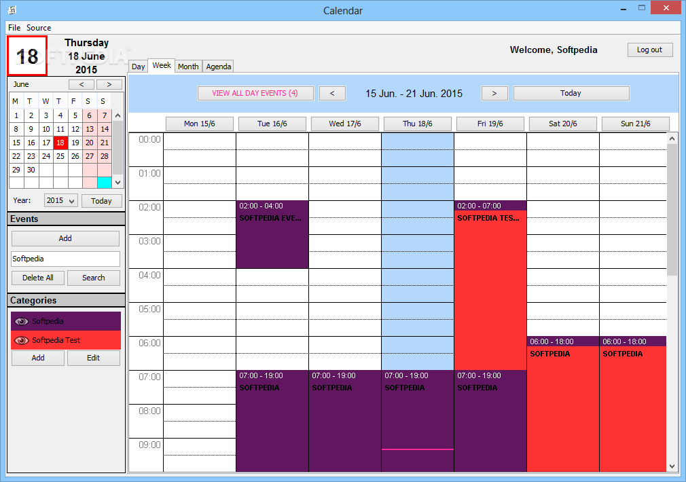The width and height of the screenshot is (686, 482).
Task: Open Thursday 07:00 - 19:00 Softpedia event
Action: tap(418, 421)
